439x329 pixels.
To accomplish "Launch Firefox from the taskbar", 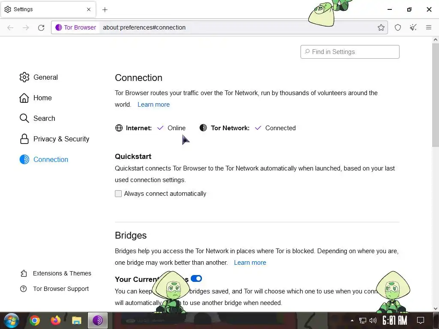I will (x=55, y=320).
